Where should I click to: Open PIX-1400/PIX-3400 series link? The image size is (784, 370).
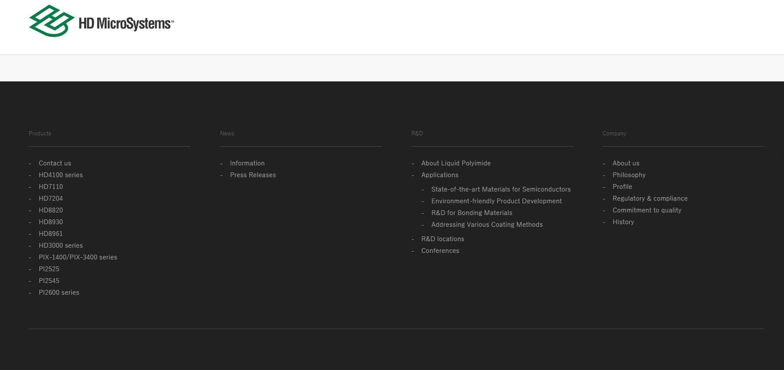(78, 257)
